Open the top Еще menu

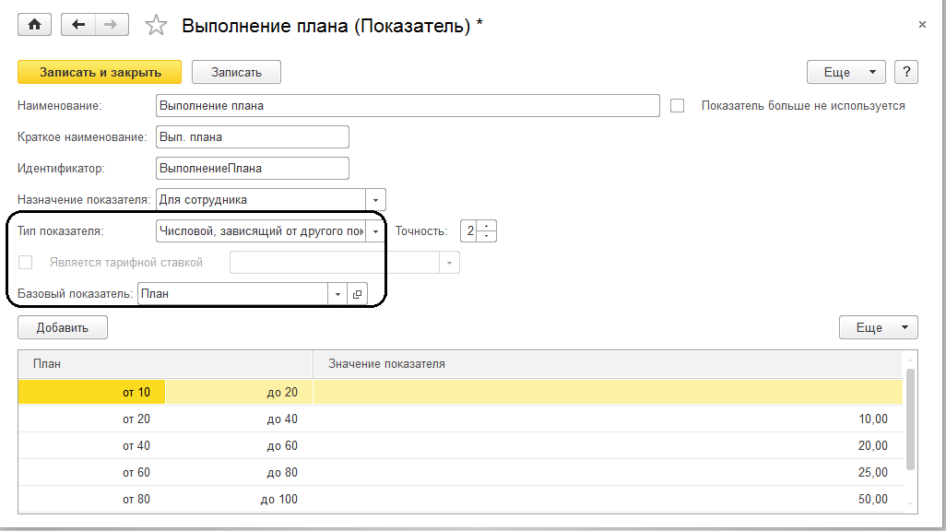point(845,72)
